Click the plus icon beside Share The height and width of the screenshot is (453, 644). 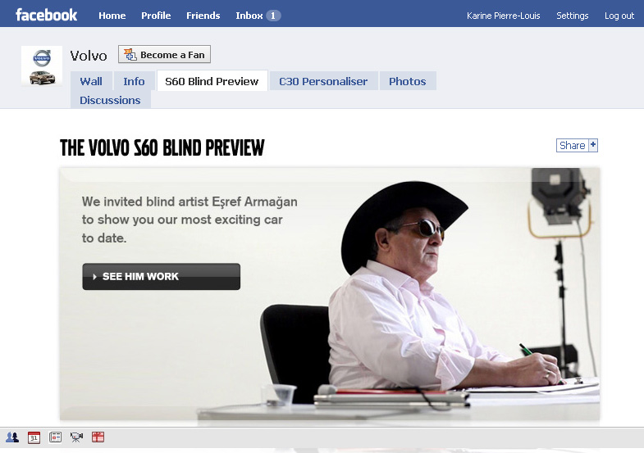[x=592, y=145]
